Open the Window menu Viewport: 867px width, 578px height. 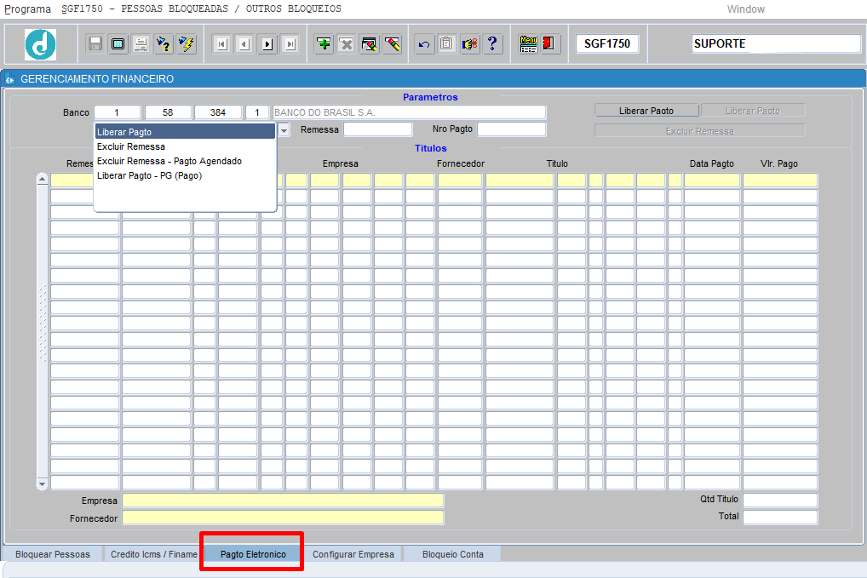point(745,9)
